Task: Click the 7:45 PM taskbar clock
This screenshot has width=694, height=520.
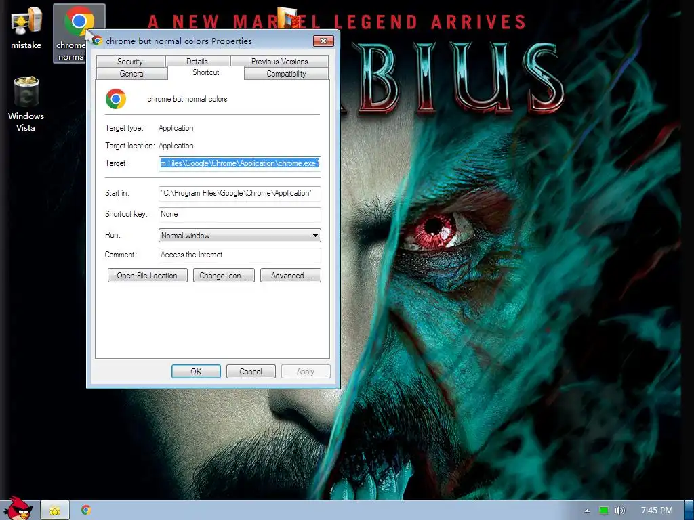Action: coord(657,511)
